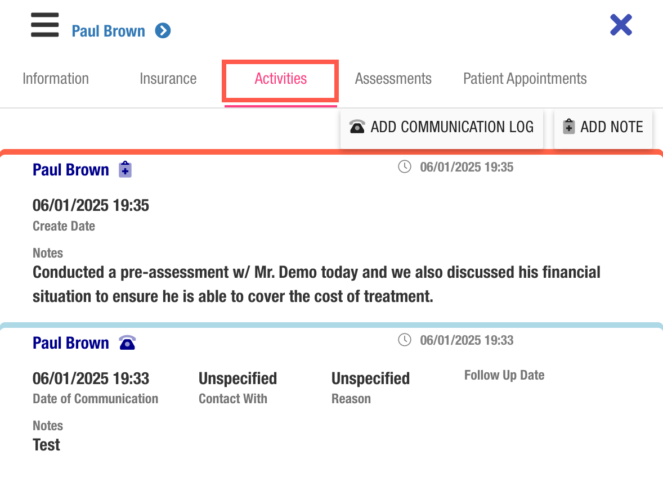The width and height of the screenshot is (663, 496).
Task: Click the Add Note button
Action: [x=603, y=127]
